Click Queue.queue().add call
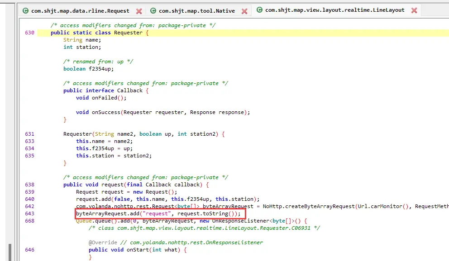 click(x=103, y=221)
